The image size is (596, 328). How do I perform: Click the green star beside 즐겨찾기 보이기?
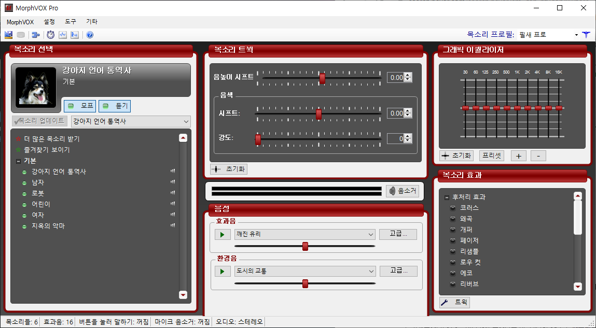tap(18, 150)
